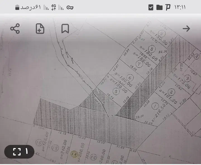Tap the first signal strength bars
Image resolution: width=201 pixels, height=165 pixels.
[46, 7]
